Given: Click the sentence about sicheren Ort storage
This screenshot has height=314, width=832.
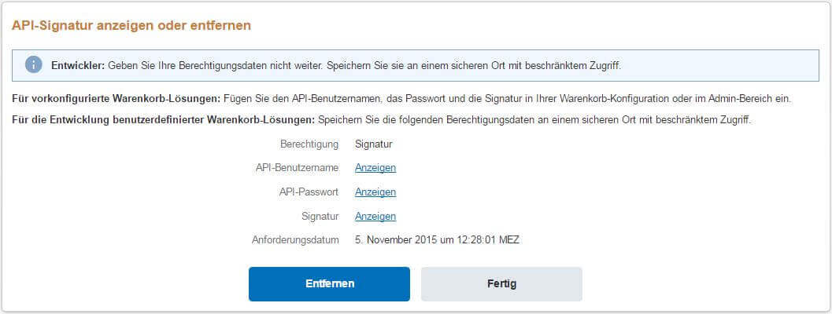Looking at the screenshot, I should (x=535, y=119).
